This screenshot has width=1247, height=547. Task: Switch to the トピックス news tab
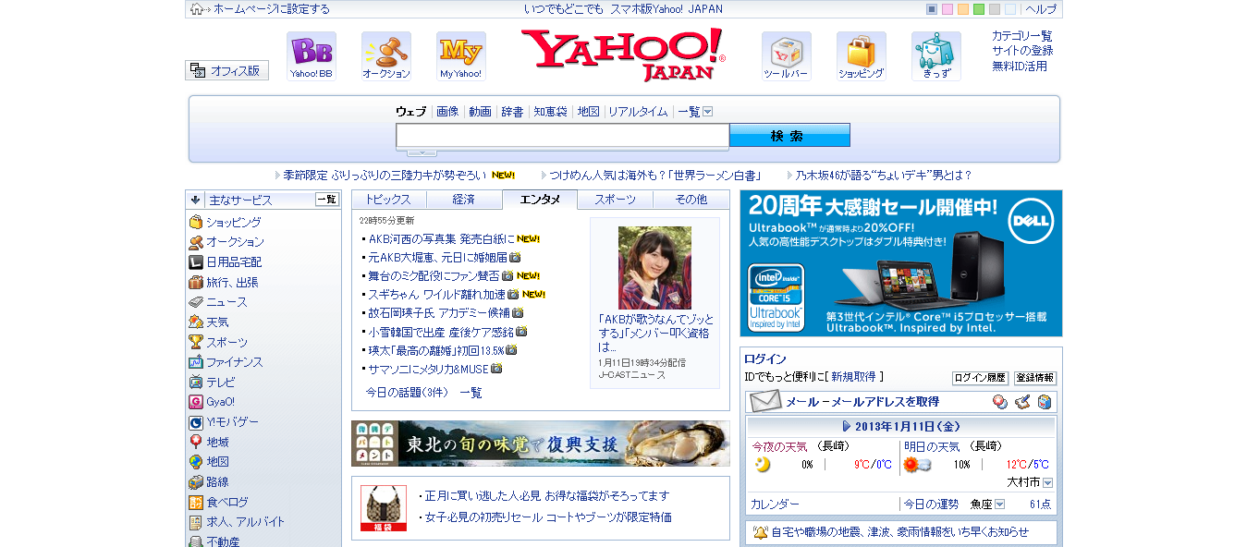389,200
